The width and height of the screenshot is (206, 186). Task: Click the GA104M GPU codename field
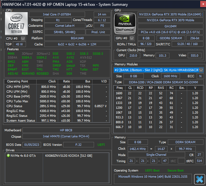(170, 26)
